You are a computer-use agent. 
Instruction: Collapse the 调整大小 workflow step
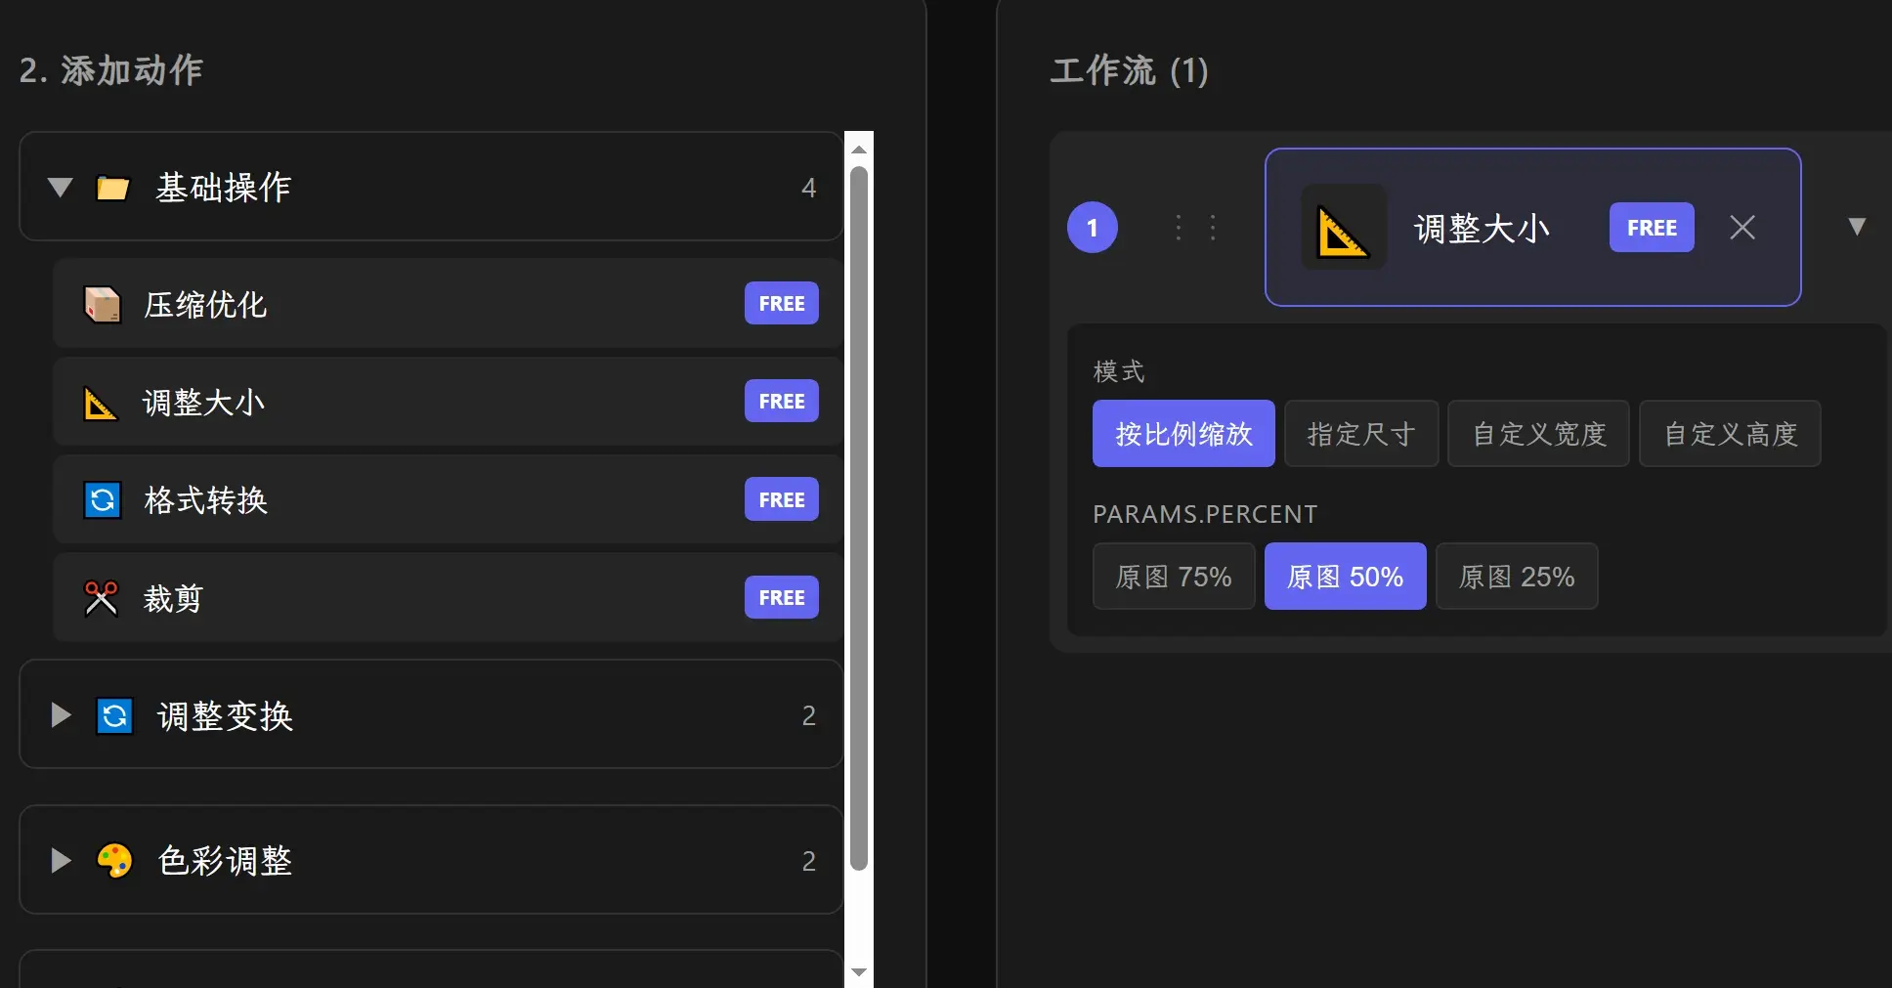click(x=1858, y=227)
